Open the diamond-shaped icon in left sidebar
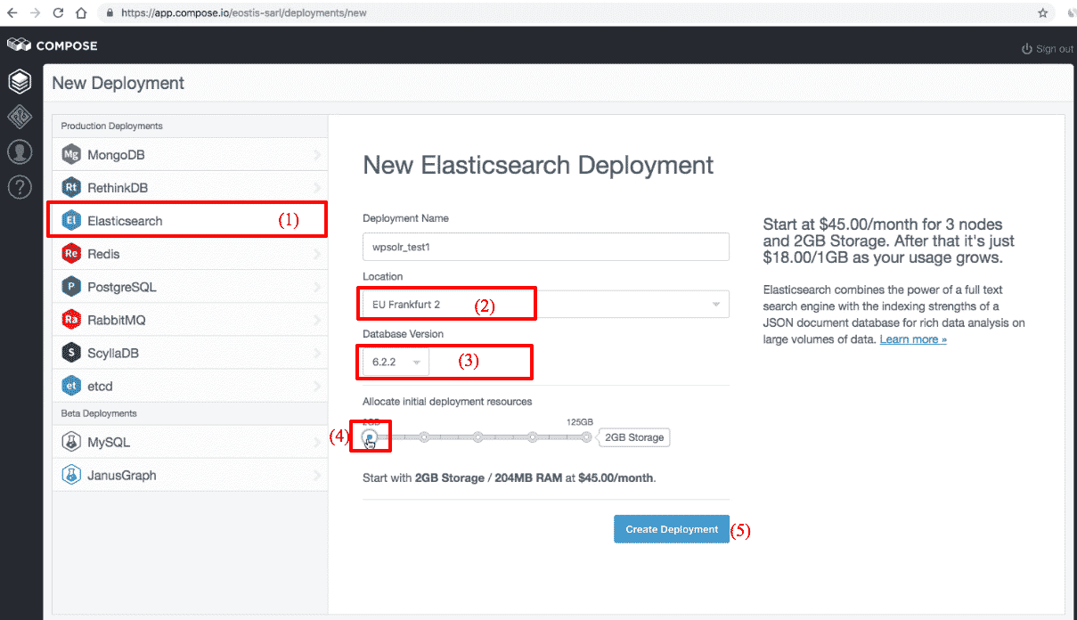 20,117
